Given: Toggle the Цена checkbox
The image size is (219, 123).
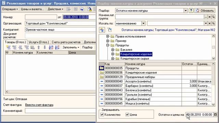Looking at the screenshot, I should point(127,115).
